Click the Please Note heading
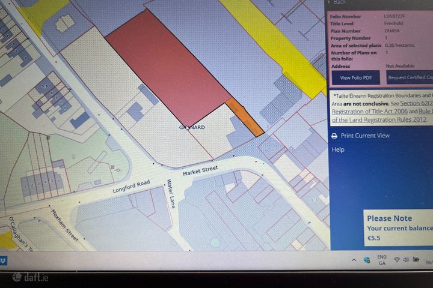433x288 pixels. [x=389, y=218]
